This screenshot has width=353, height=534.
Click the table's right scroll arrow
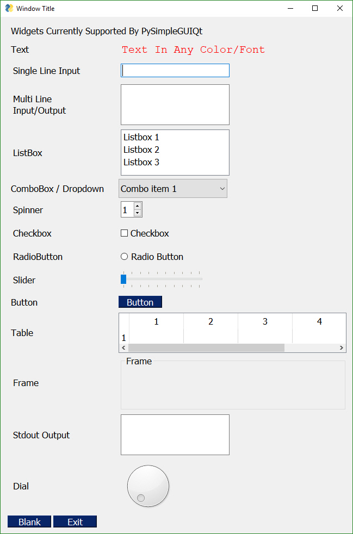pos(341,347)
